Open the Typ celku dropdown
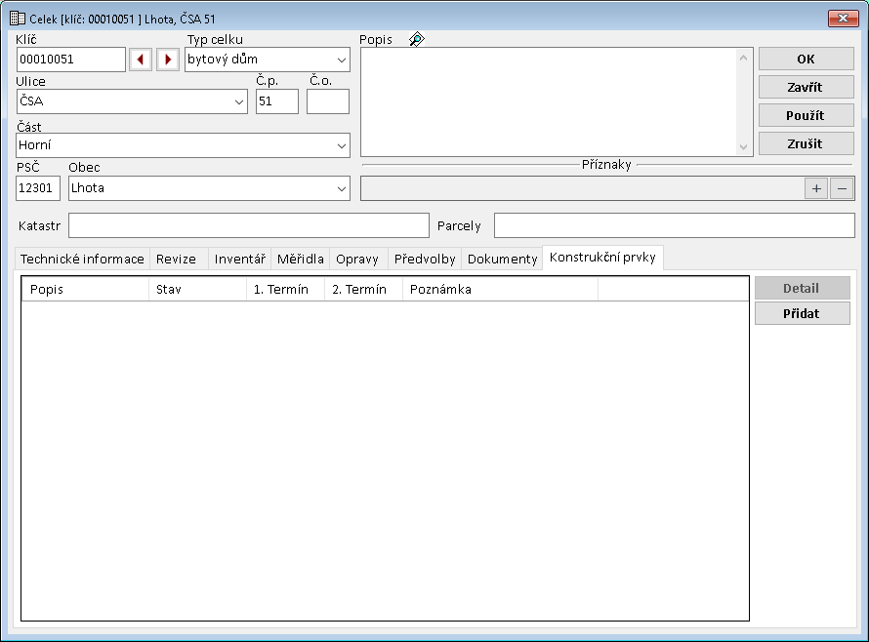This screenshot has width=869, height=642. coord(341,60)
